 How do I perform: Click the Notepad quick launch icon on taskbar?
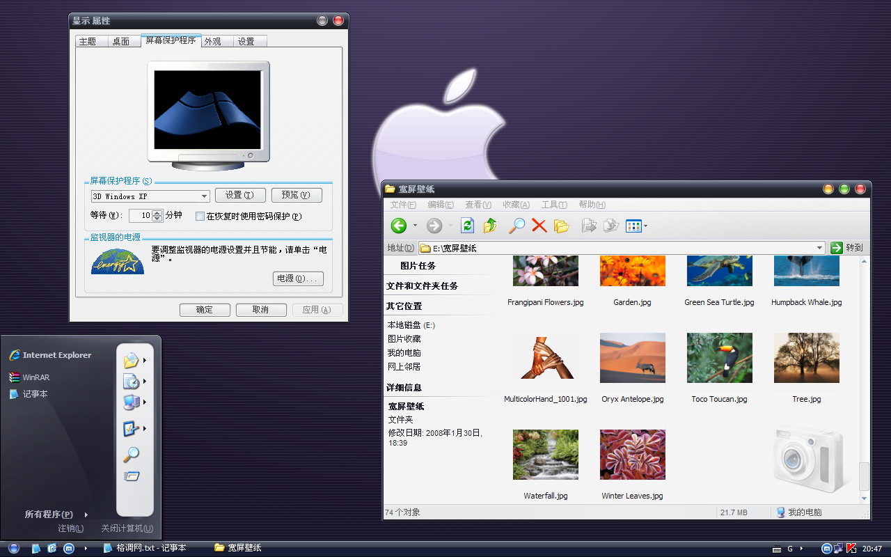coord(36,549)
